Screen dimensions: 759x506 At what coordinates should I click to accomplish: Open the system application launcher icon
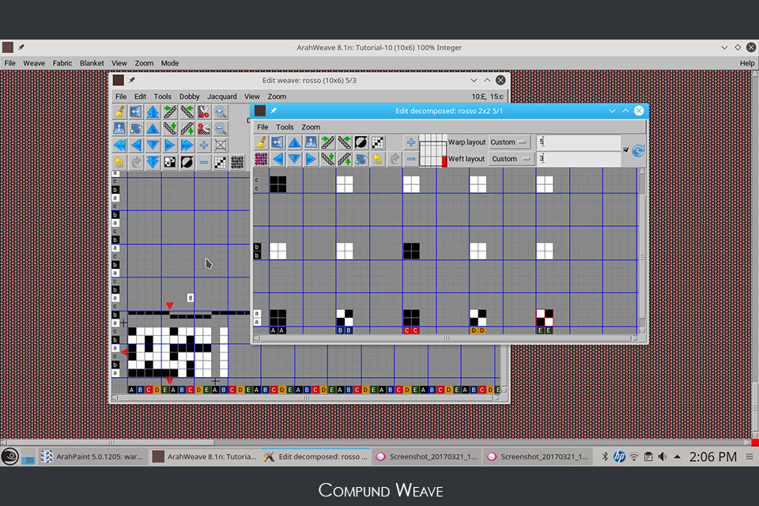9,457
